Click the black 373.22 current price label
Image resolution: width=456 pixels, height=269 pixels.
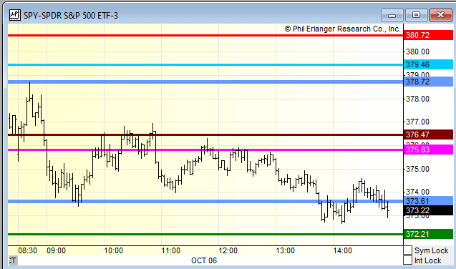pyautogui.click(x=428, y=210)
